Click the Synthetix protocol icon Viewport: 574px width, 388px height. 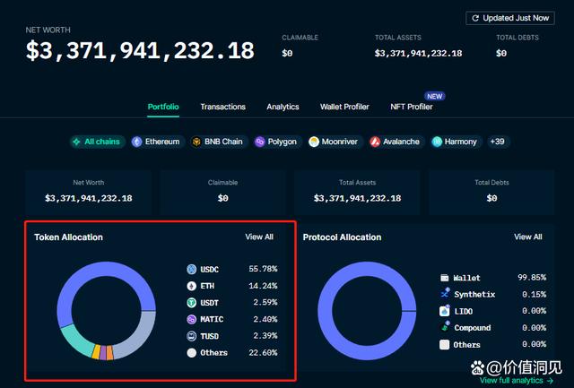click(445, 293)
